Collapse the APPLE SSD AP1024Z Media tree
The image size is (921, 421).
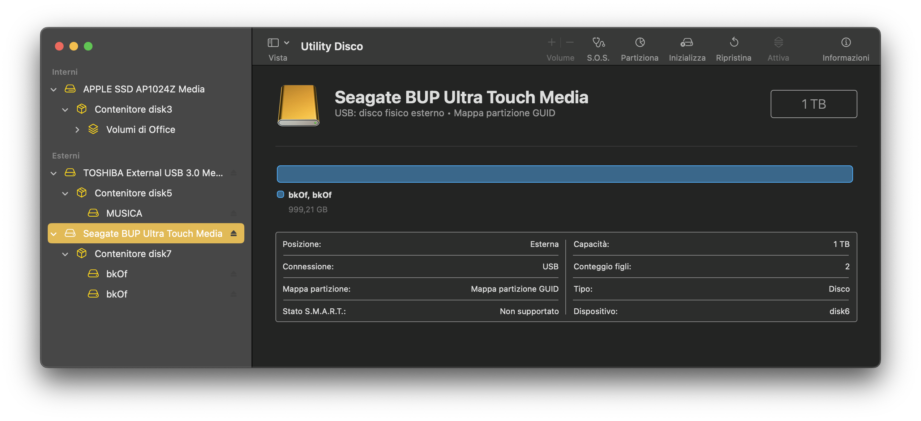pyautogui.click(x=54, y=90)
